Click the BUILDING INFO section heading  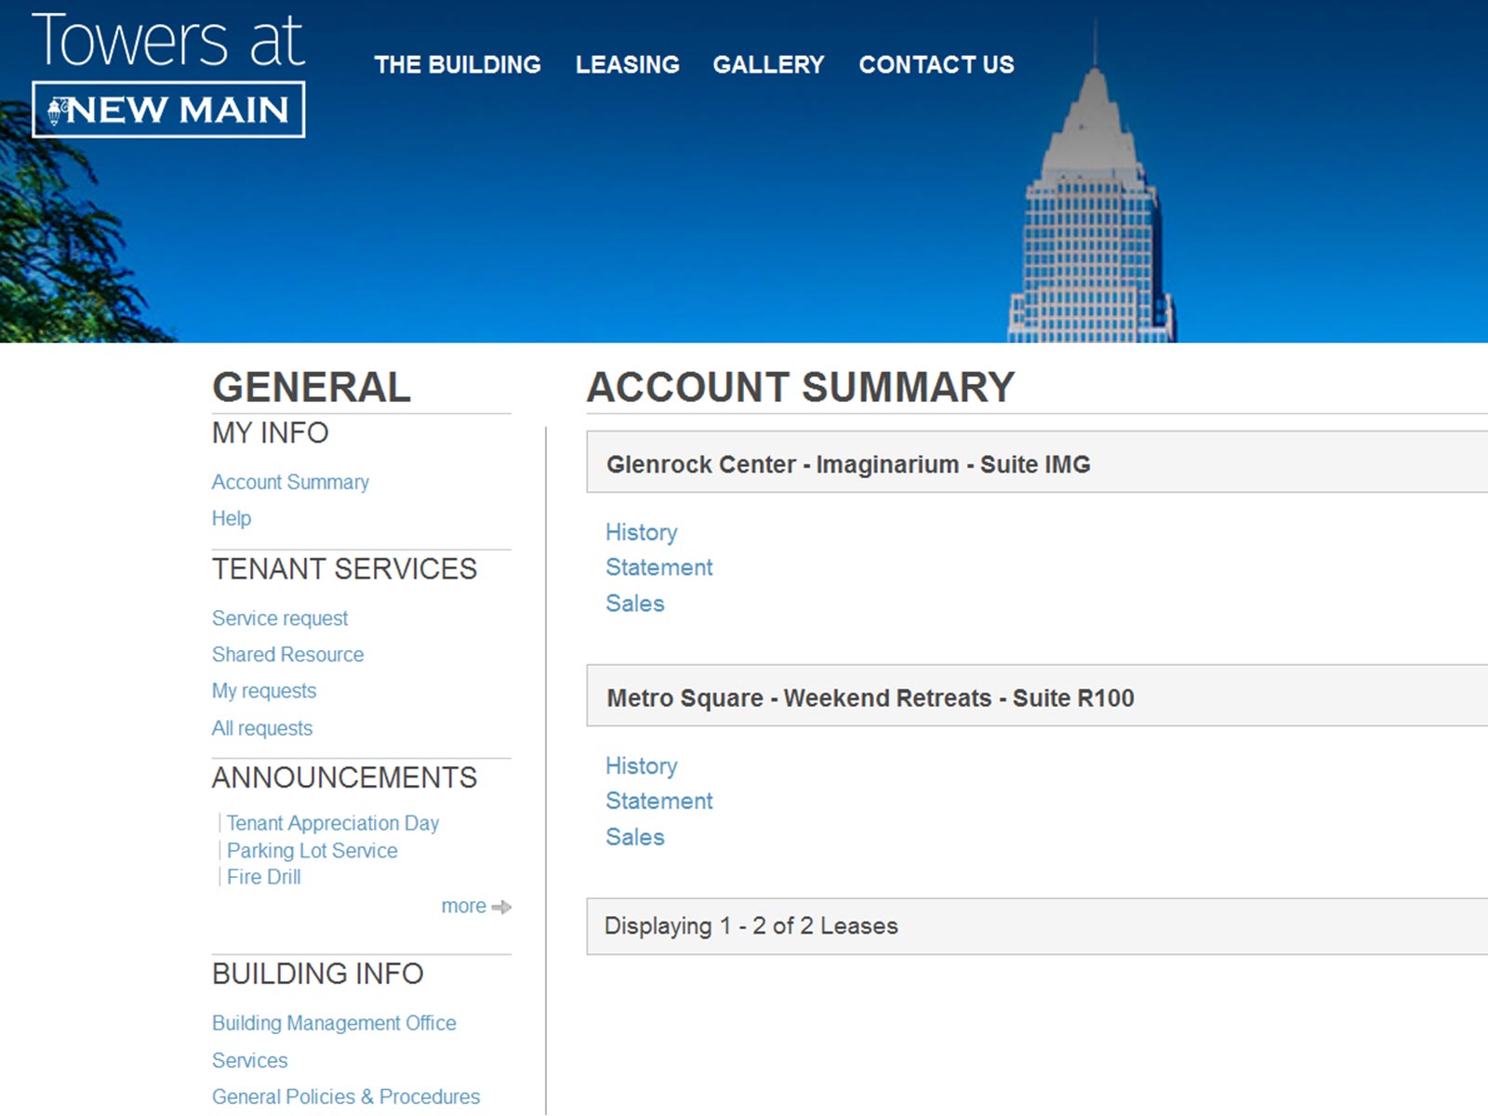click(x=318, y=974)
